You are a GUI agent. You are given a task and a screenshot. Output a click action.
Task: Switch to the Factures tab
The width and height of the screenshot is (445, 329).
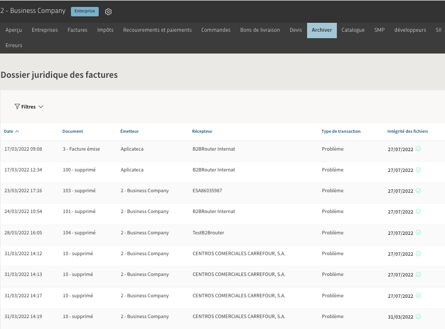77,30
